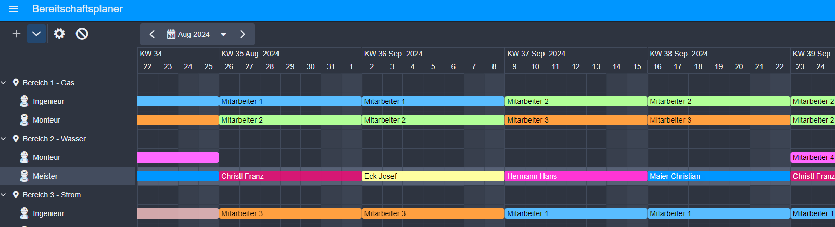The height and width of the screenshot is (227, 835).
Task: Select KW 35 Aug. 2024 week header
Action: (290, 54)
